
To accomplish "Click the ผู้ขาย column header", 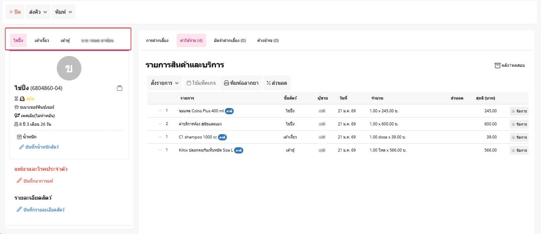I will tap(323, 98).
